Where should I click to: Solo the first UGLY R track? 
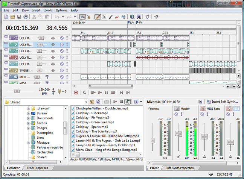point(67,38)
